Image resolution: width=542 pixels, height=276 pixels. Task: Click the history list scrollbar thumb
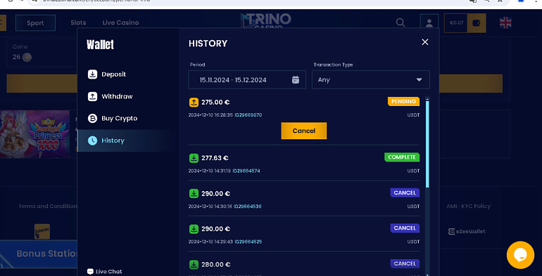click(x=427, y=144)
